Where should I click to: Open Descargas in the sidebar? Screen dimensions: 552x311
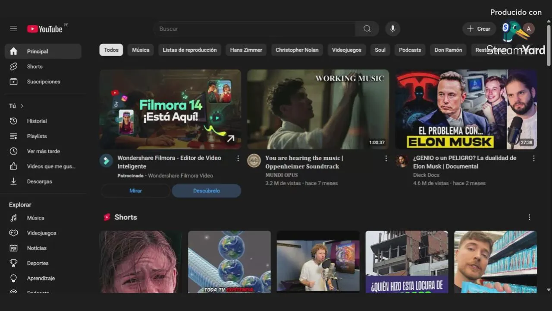click(x=43, y=181)
